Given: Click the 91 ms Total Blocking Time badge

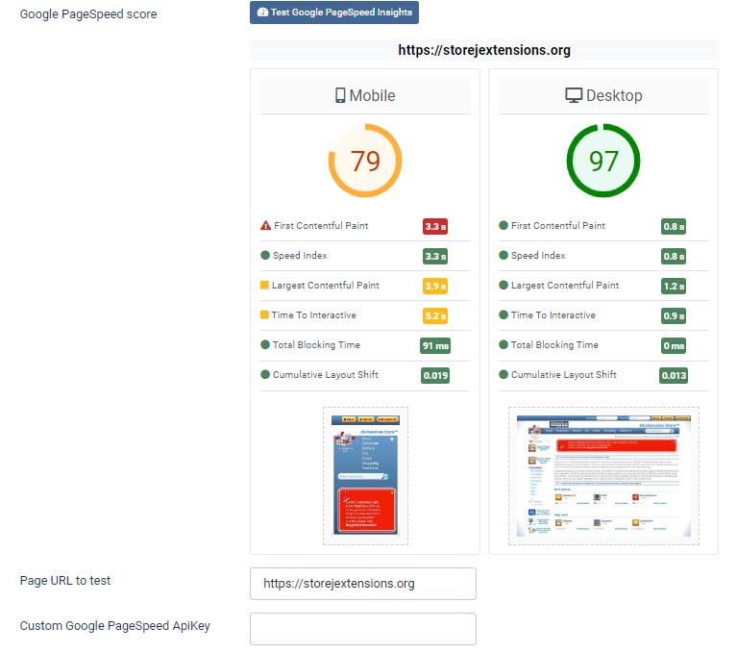Looking at the screenshot, I should click(x=435, y=346).
